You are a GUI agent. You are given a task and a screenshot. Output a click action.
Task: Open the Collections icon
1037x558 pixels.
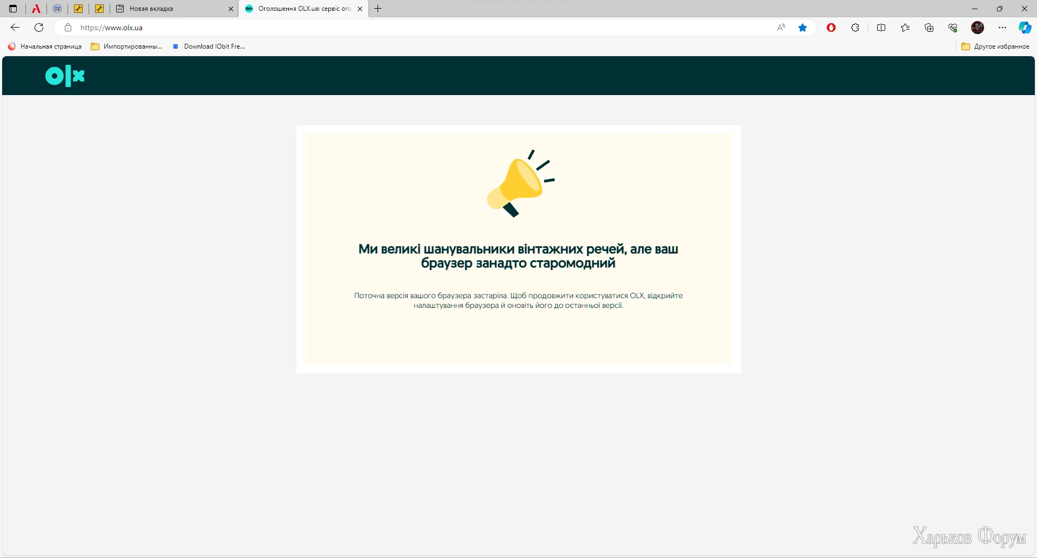coord(929,28)
